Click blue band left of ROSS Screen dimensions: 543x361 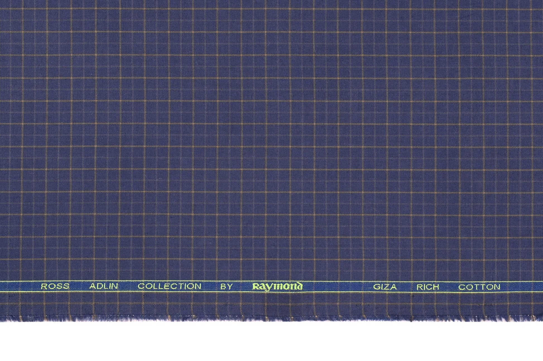pos(20,286)
